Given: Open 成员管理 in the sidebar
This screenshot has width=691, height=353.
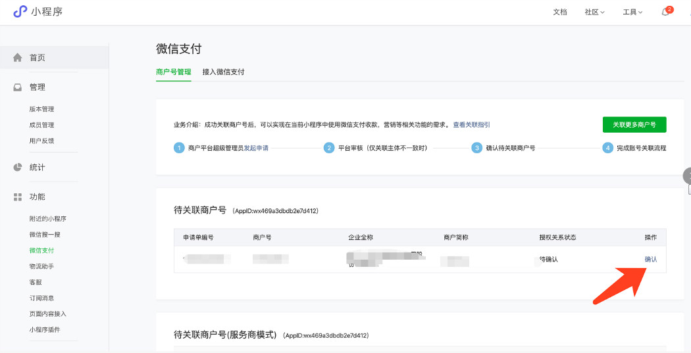Looking at the screenshot, I should pyautogui.click(x=42, y=125).
